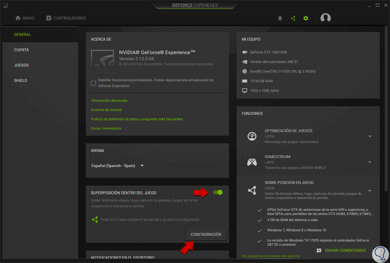Click the user profile avatar

pyautogui.click(x=326, y=18)
